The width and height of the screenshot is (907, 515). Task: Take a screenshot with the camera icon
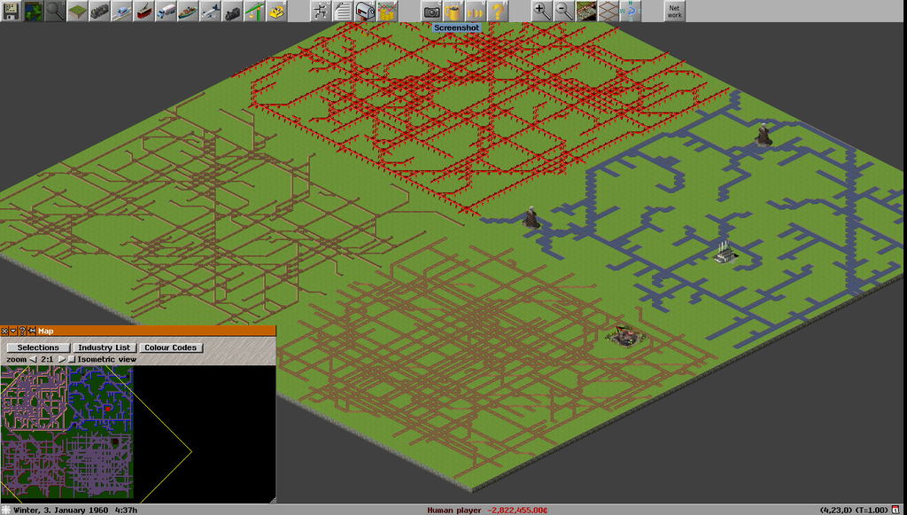click(x=431, y=11)
